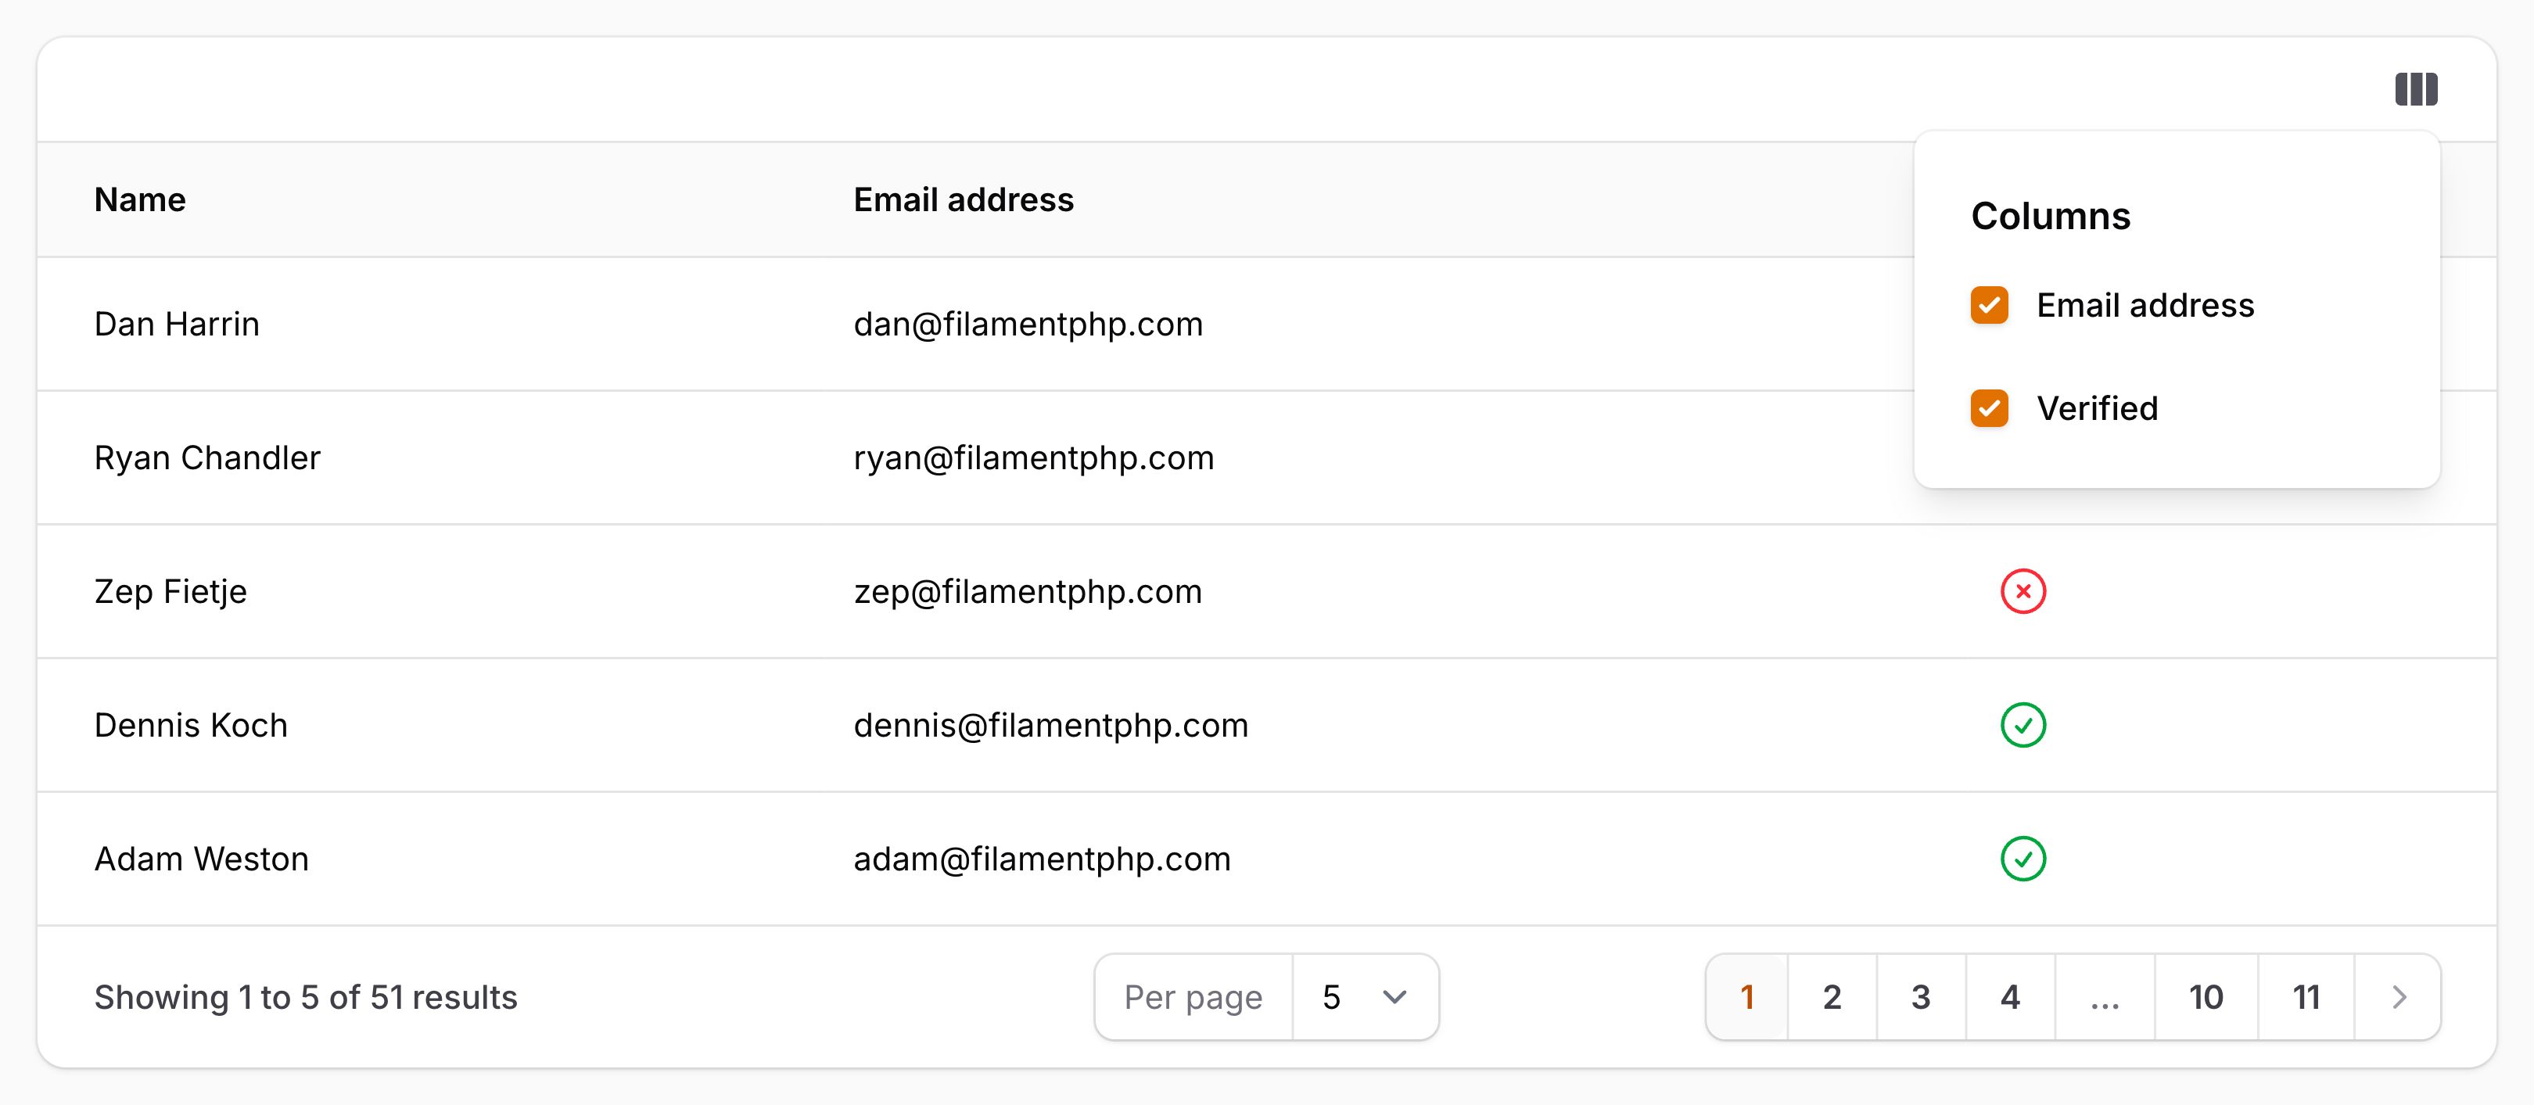Jump to page 10
Viewport: 2534px width, 1105px height.
[2206, 997]
